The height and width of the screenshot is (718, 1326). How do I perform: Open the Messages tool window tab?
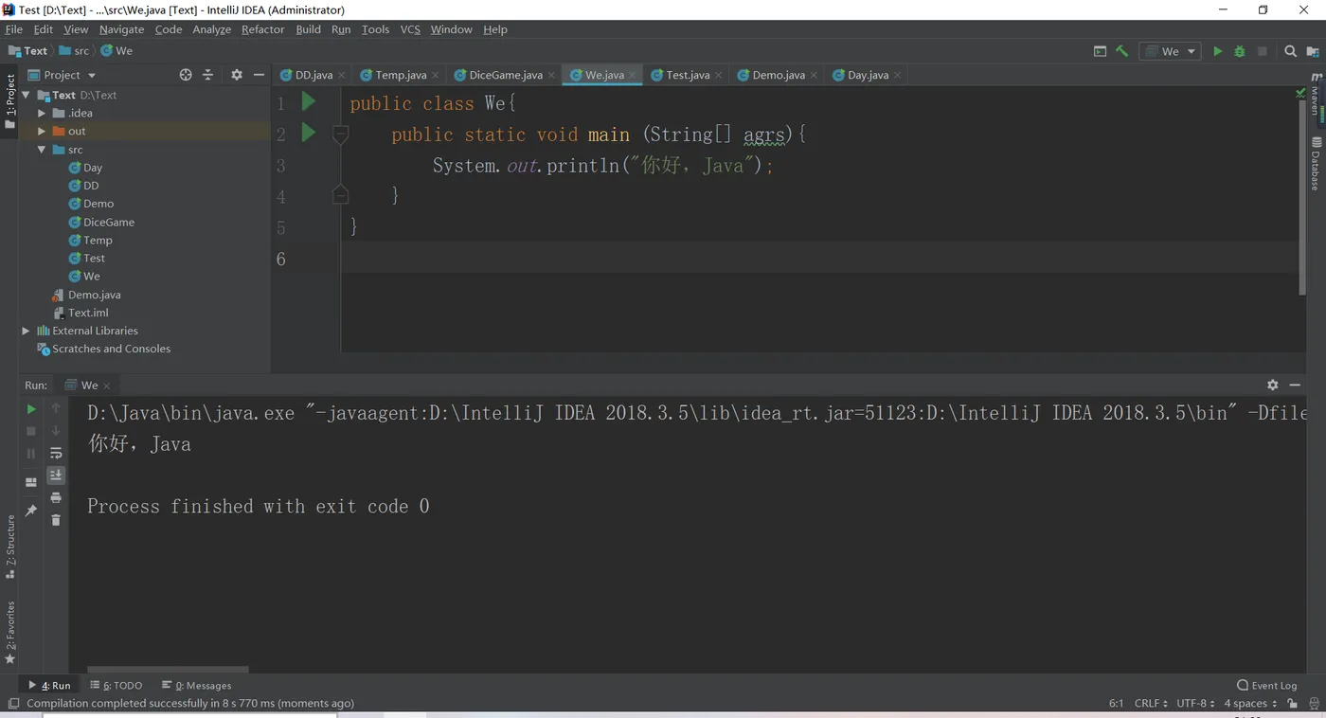pyautogui.click(x=197, y=685)
